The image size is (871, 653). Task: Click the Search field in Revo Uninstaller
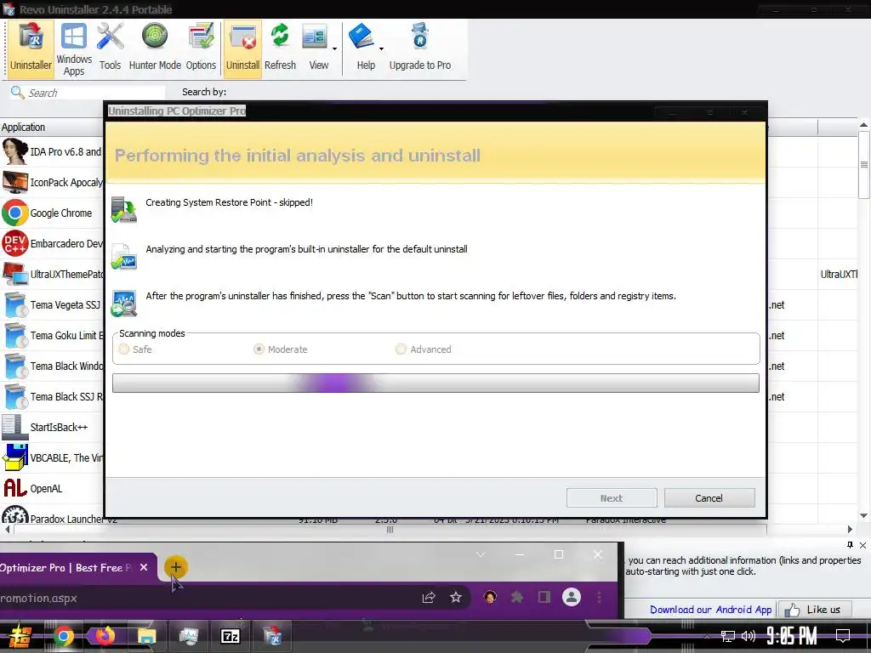pos(88,93)
